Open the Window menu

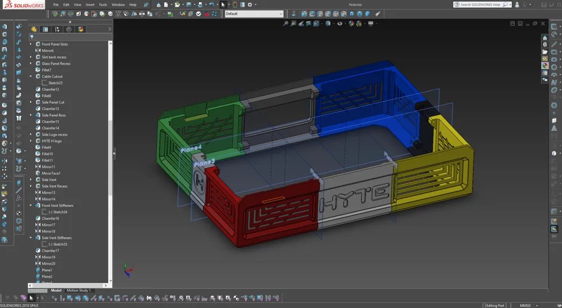click(x=118, y=4)
